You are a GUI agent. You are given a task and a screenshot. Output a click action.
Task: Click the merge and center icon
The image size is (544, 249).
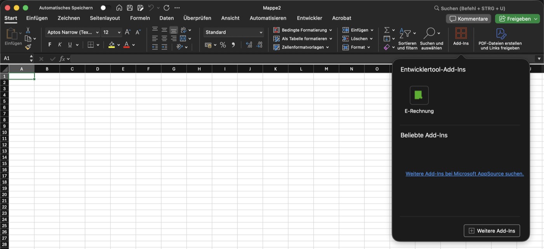pyautogui.click(x=183, y=38)
